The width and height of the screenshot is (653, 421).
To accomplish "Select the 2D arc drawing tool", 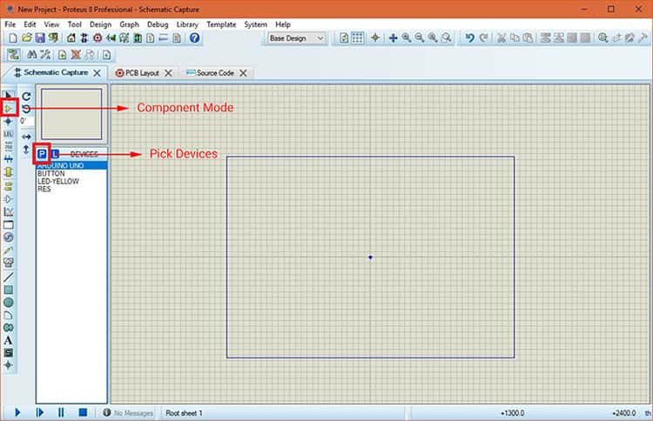I will [x=8, y=315].
